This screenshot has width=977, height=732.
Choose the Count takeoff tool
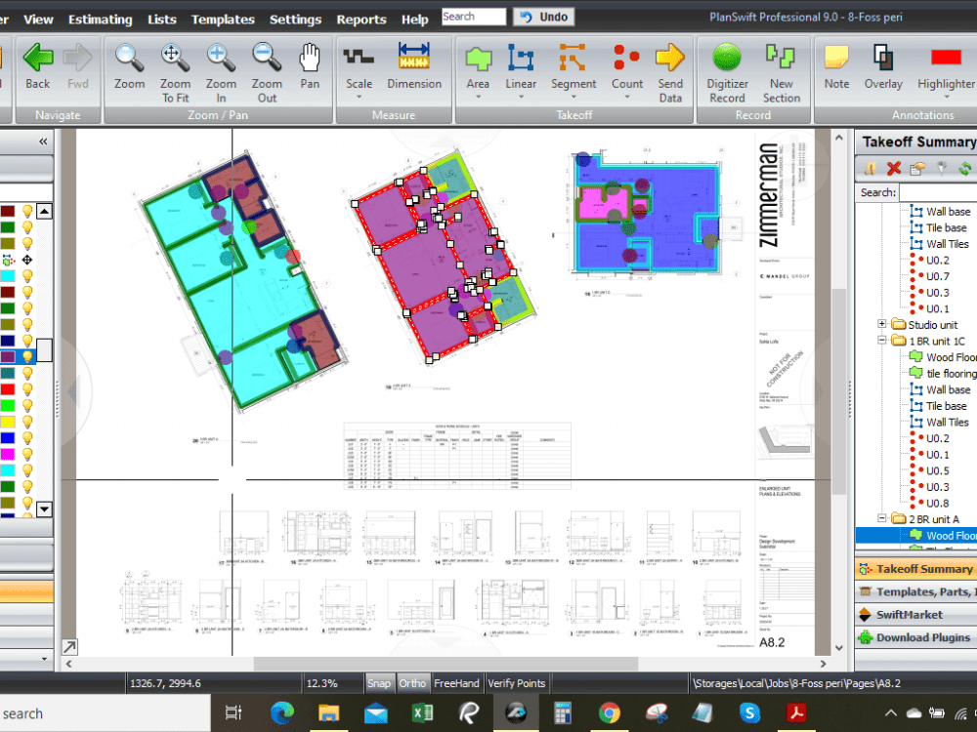tap(627, 67)
